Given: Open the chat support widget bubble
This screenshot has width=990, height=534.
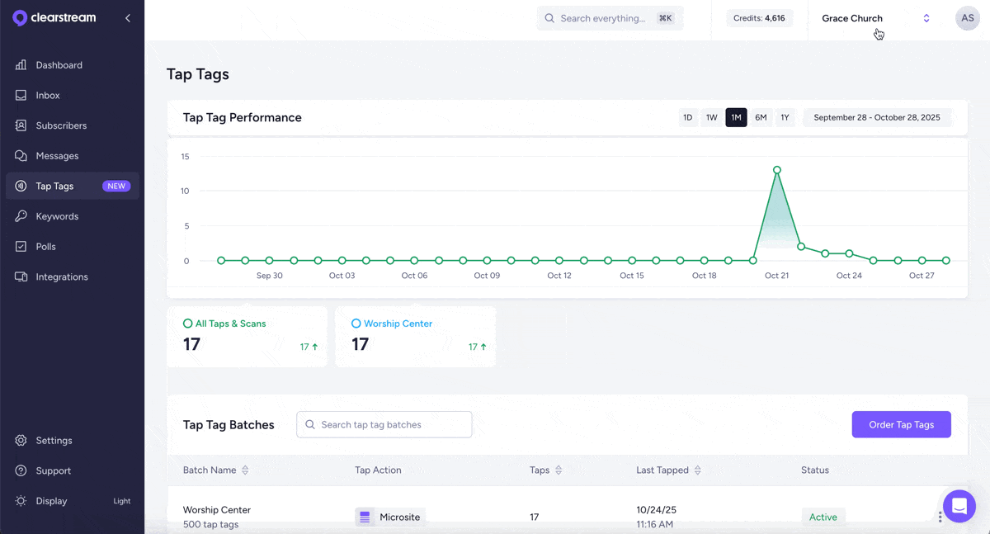Looking at the screenshot, I should click(x=959, y=506).
